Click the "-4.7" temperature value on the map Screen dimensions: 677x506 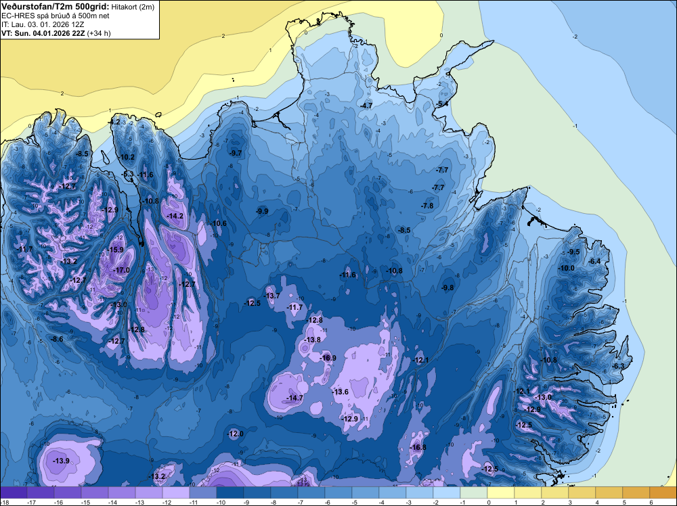point(366,106)
